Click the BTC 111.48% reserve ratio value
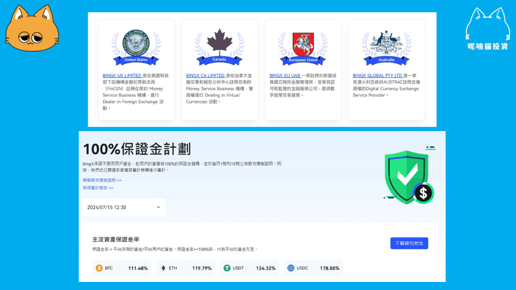This screenshot has width=516, height=290. (x=138, y=269)
